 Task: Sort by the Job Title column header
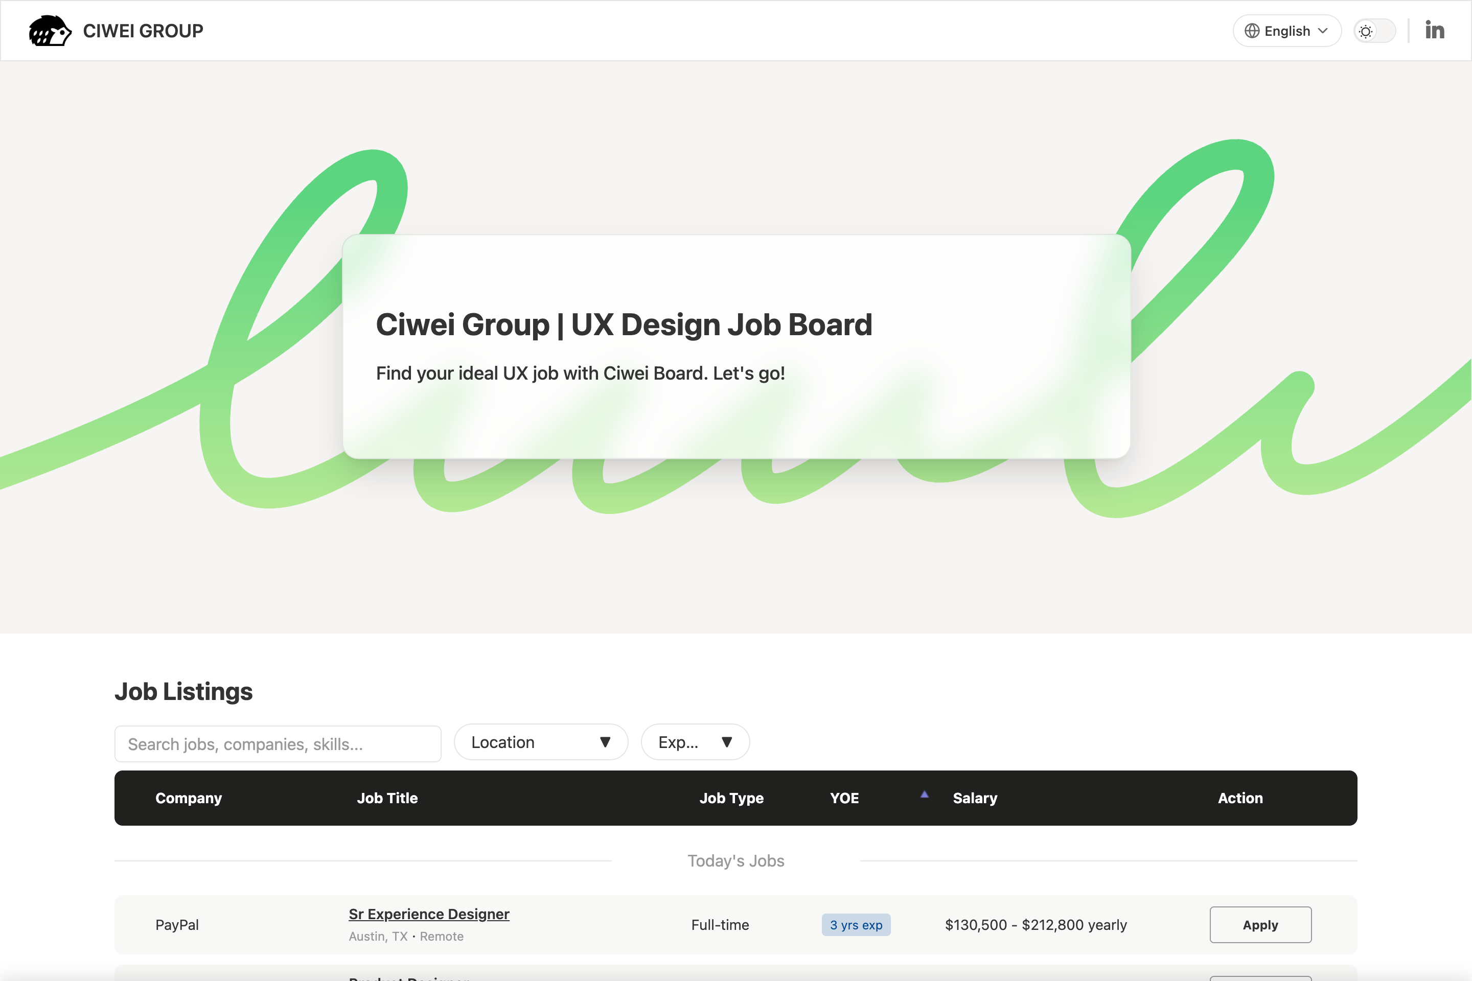click(387, 798)
